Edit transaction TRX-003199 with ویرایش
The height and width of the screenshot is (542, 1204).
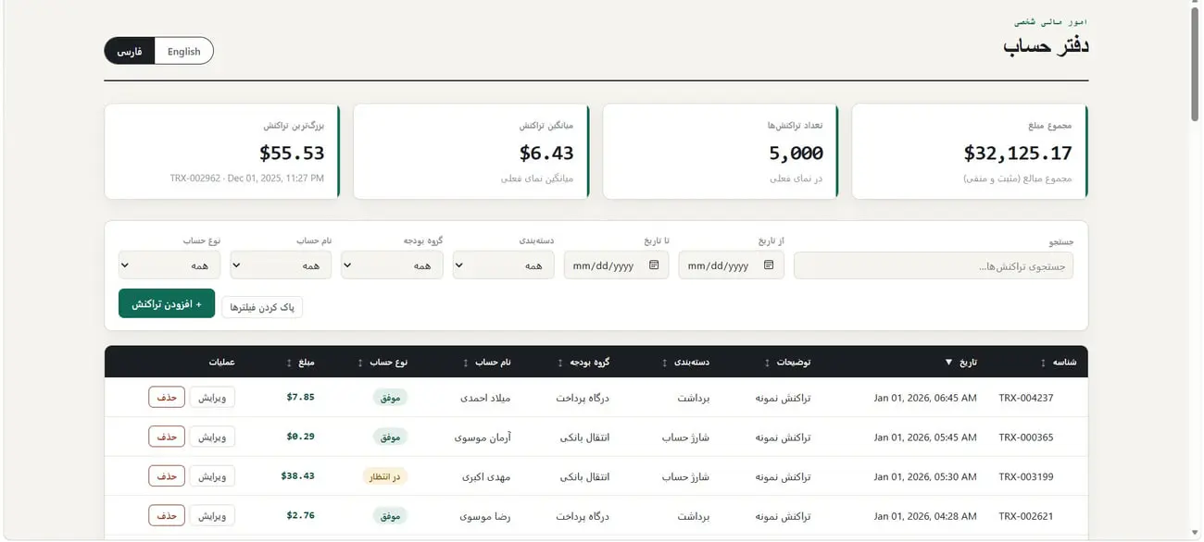pos(212,476)
